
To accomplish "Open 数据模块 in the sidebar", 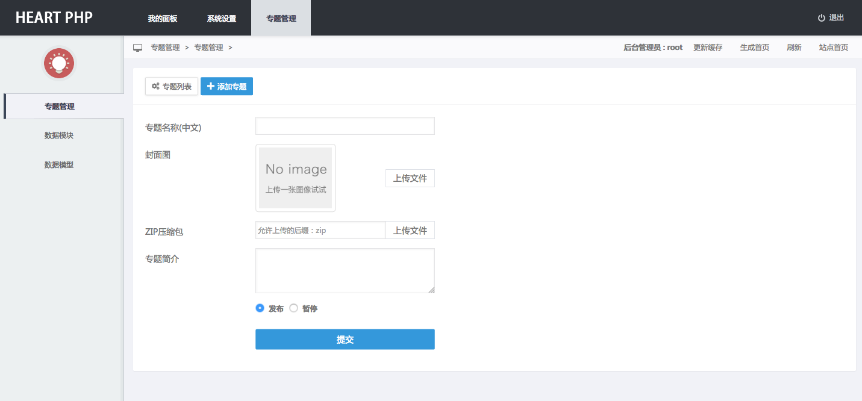I will pos(59,135).
